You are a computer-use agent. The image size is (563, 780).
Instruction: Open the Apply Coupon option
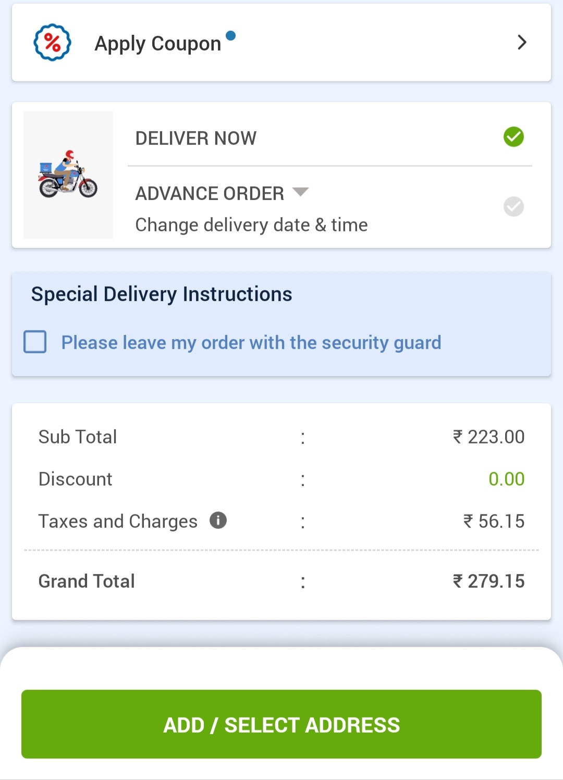(x=157, y=44)
